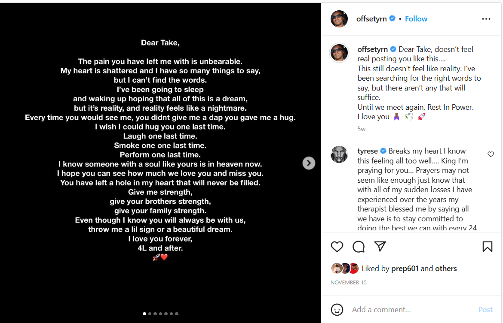Jump to the second carousel dot indicator
The image size is (503, 323).
[x=150, y=314]
